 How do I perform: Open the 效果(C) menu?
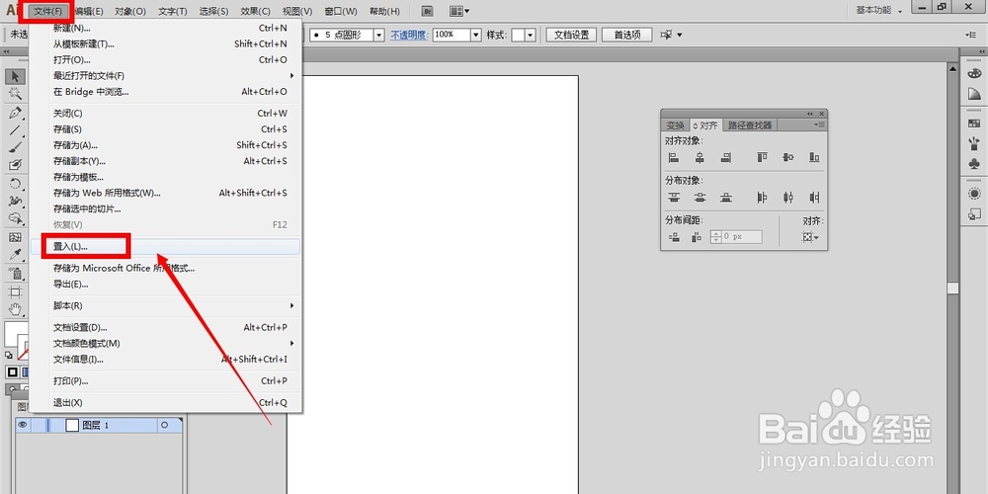(x=256, y=11)
